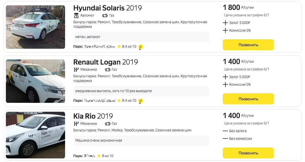Click verified badge on Renault Logan park
This screenshot has width=305, height=162.
click(140, 101)
